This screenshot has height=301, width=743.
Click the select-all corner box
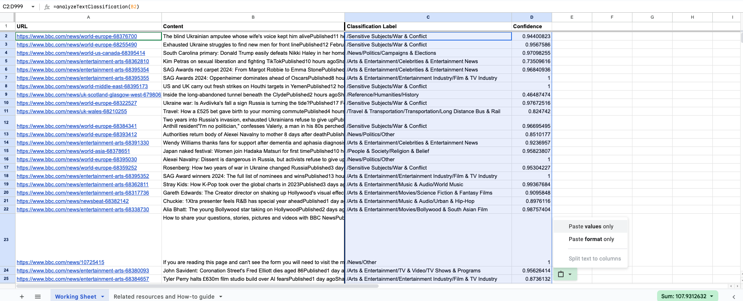point(7,17)
